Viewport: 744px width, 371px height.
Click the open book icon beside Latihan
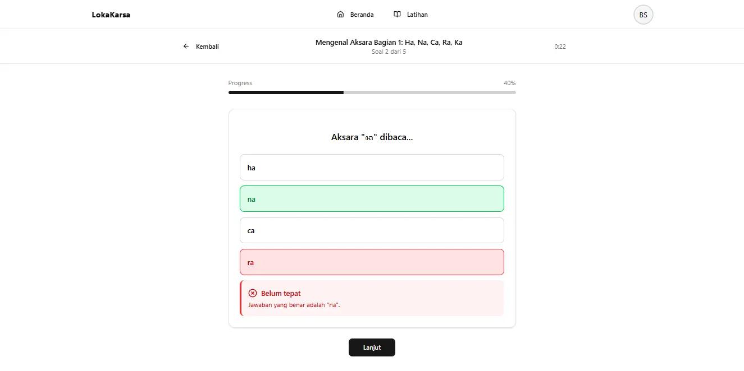pyautogui.click(x=397, y=15)
